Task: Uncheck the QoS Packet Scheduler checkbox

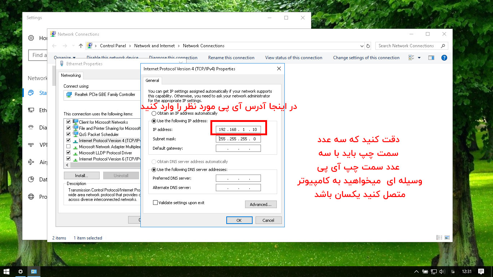Action: (68, 135)
